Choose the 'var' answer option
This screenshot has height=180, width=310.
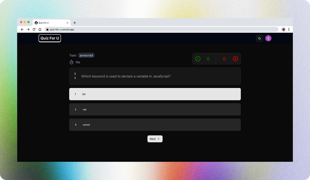click(x=155, y=109)
